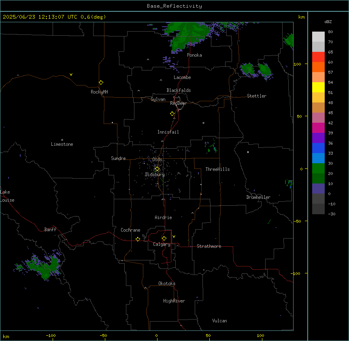Click the Limestone label
Image resolution: width=349 pixels, height=341 pixels.
[62, 144]
